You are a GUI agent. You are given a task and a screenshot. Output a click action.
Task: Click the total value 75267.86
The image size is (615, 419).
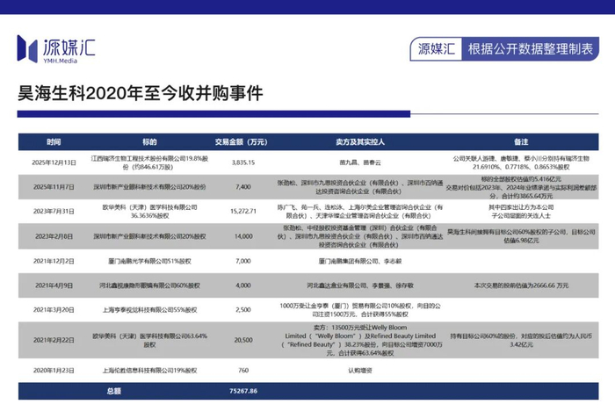pyautogui.click(x=243, y=391)
